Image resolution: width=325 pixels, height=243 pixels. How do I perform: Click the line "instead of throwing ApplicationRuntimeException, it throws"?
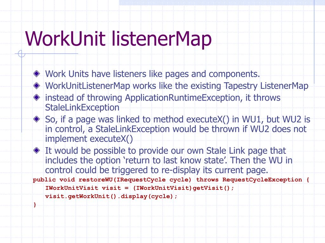163,98
